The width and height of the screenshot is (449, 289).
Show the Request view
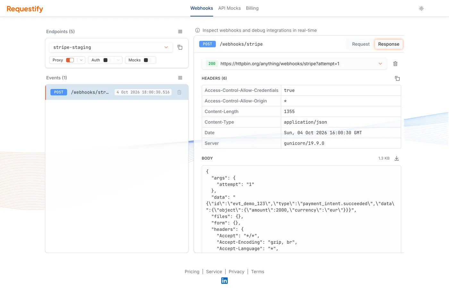[361, 44]
